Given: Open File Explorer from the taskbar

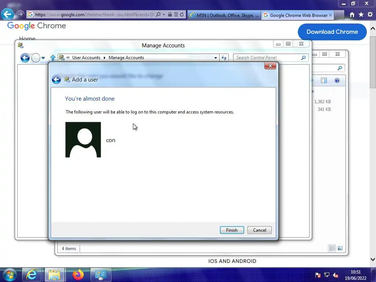Looking at the screenshot, I should point(54,275).
